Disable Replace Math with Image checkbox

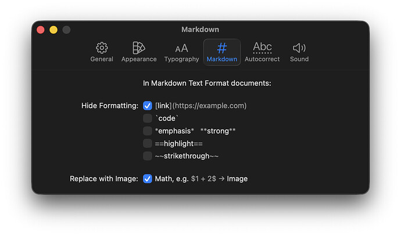tap(148, 179)
